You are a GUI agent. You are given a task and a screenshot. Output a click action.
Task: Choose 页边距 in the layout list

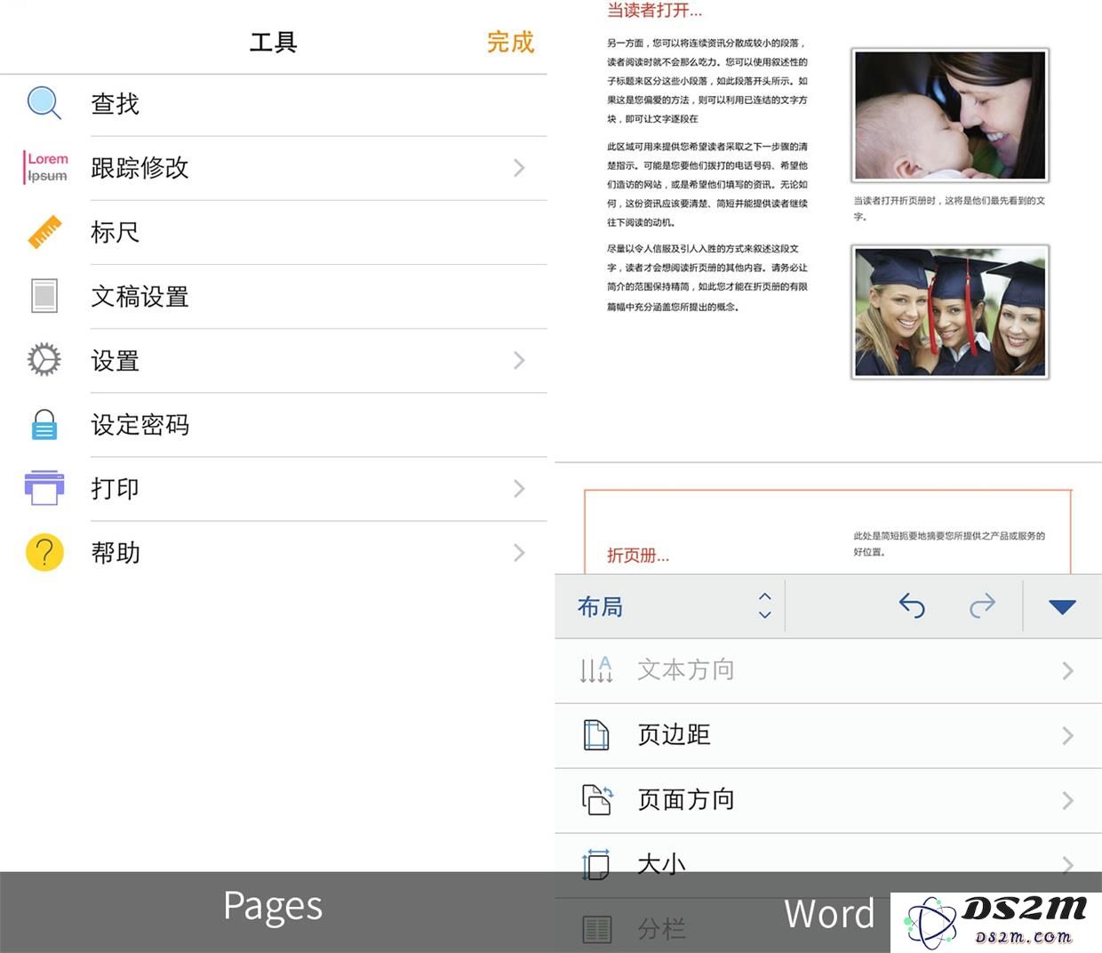(x=828, y=735)
